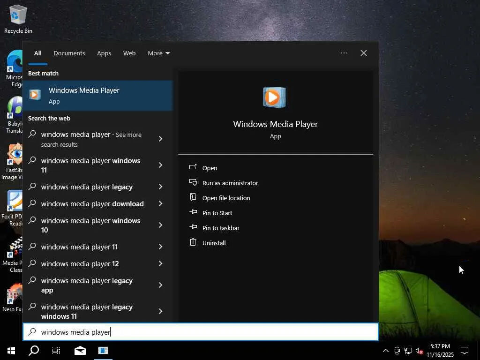This screenshot has height=360, width=480.
Task: Open the Windows Media Player best match result
Action: click(98, 96)
